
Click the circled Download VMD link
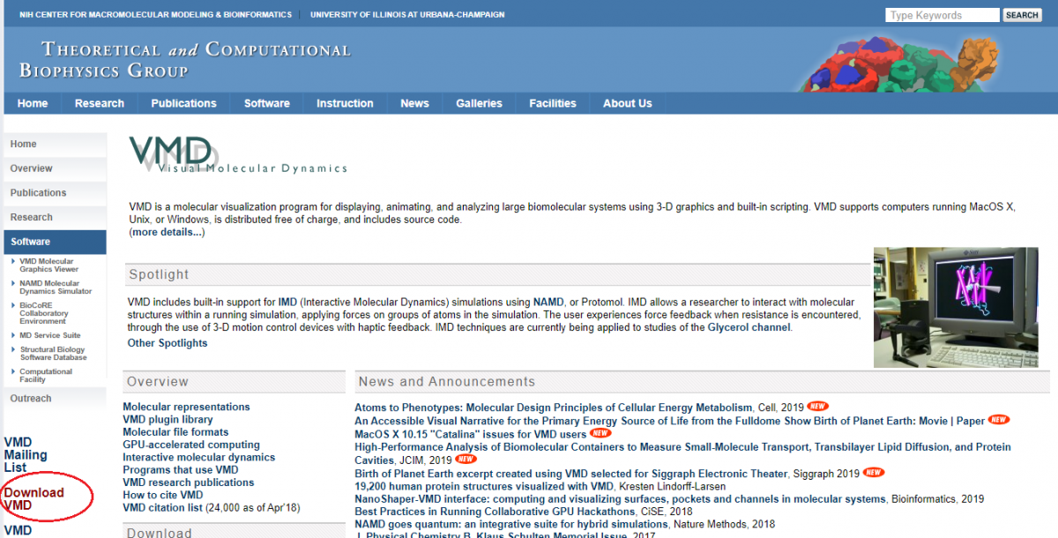point(34,498)
